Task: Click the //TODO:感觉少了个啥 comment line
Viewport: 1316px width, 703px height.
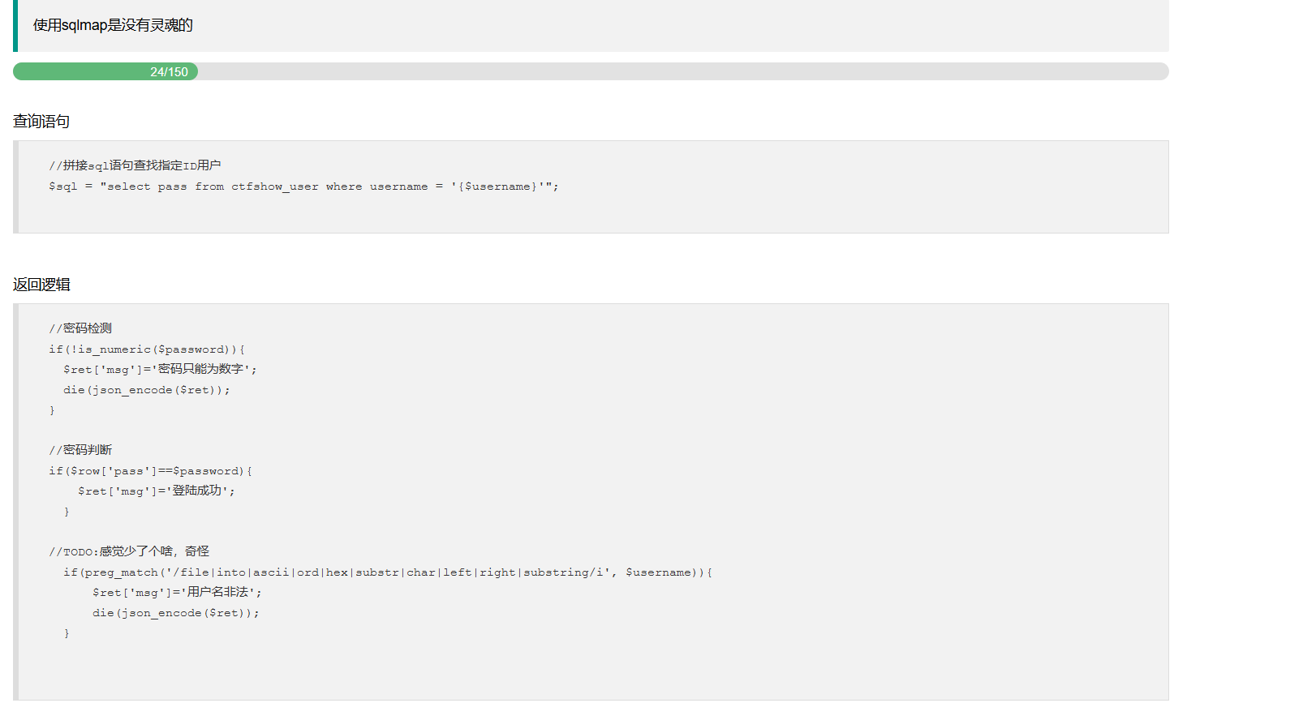Action: pos(129,551)
